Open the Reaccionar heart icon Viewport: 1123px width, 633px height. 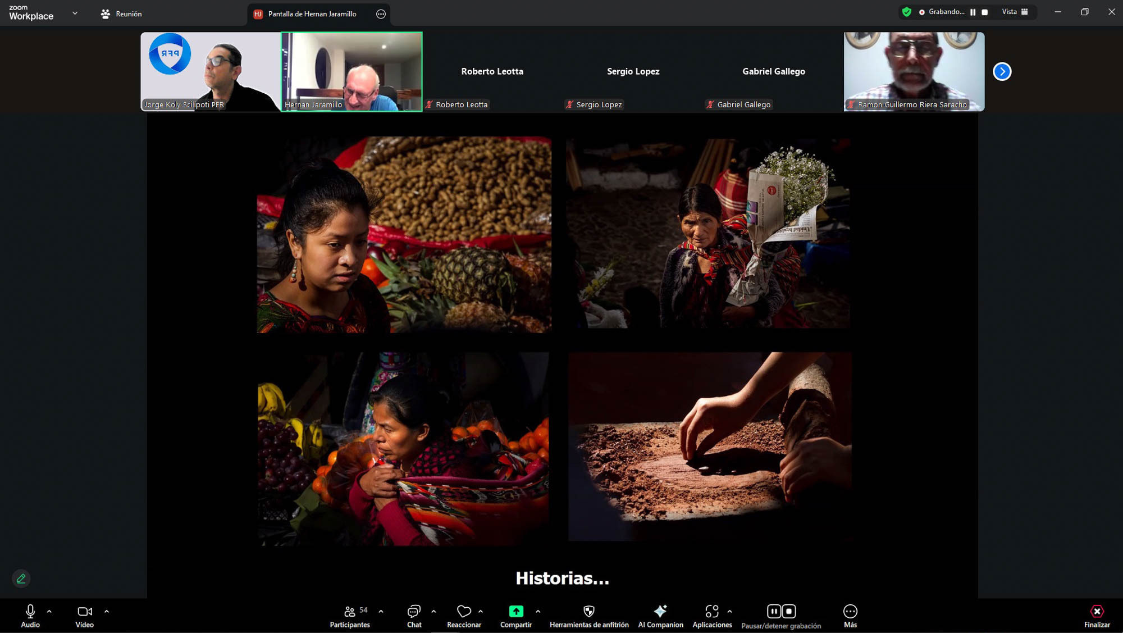pyautogui.click(x=464, y=611)
